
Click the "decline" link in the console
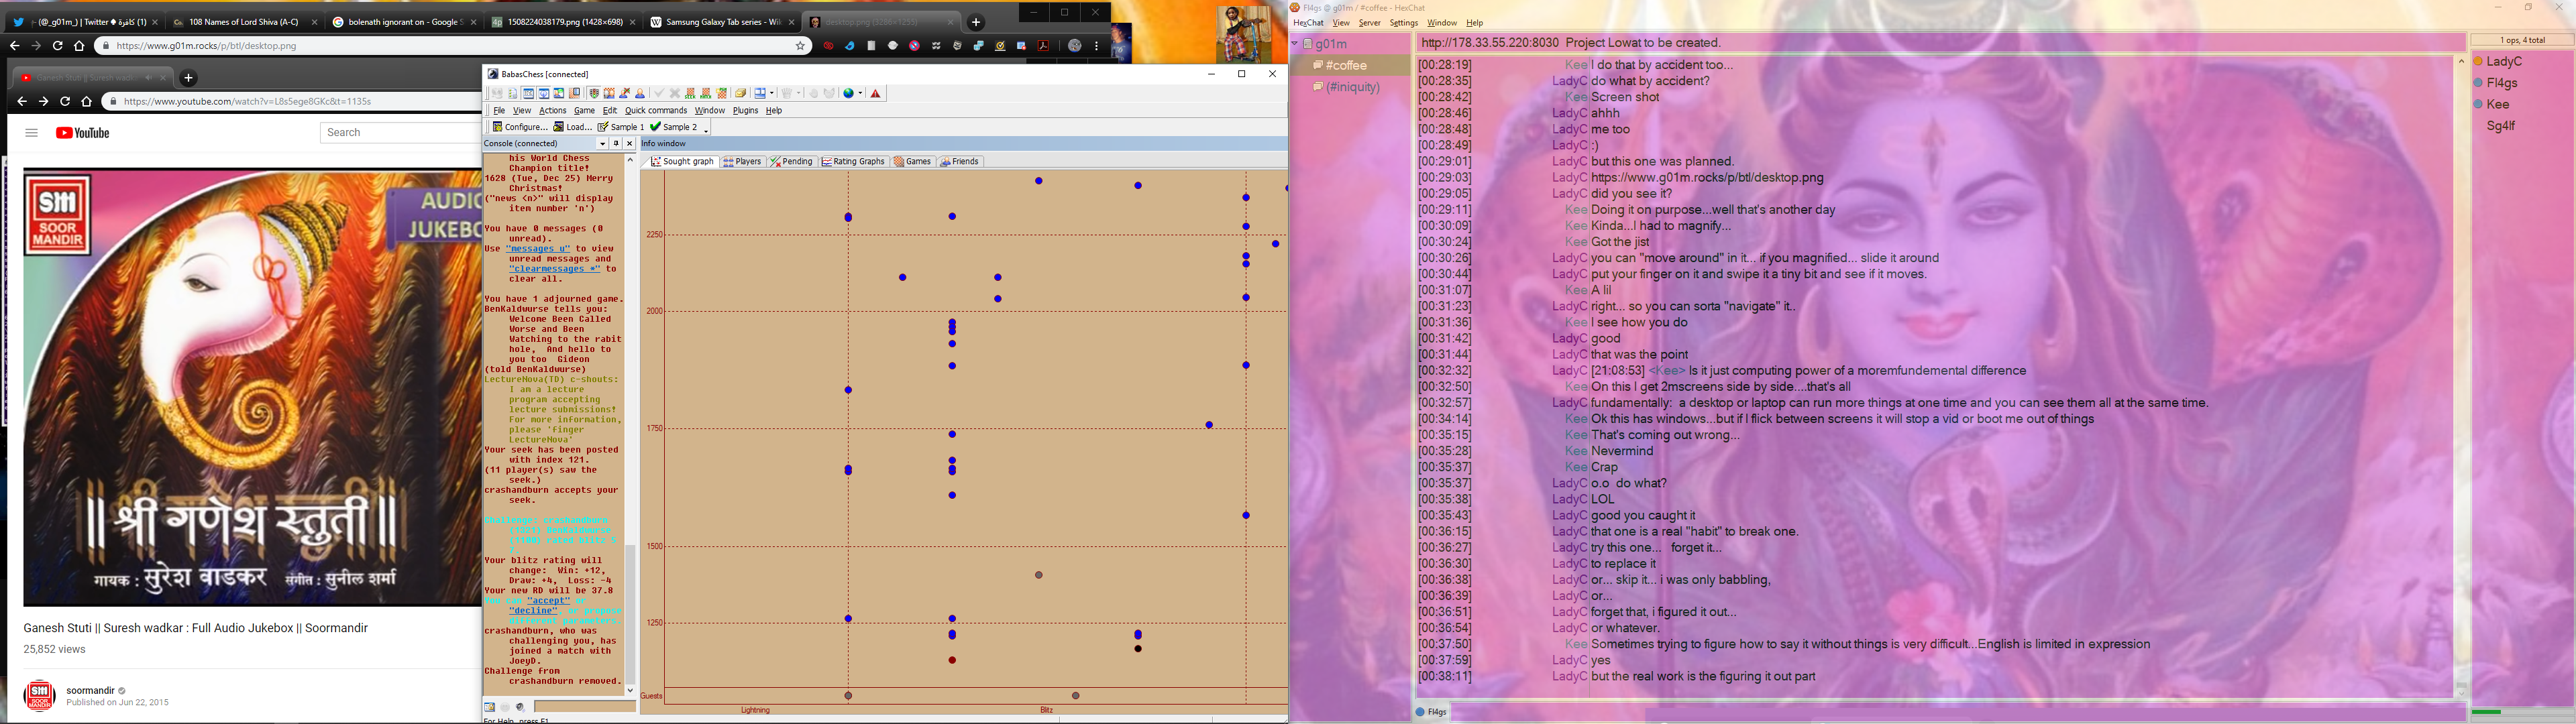click(534, 611)
